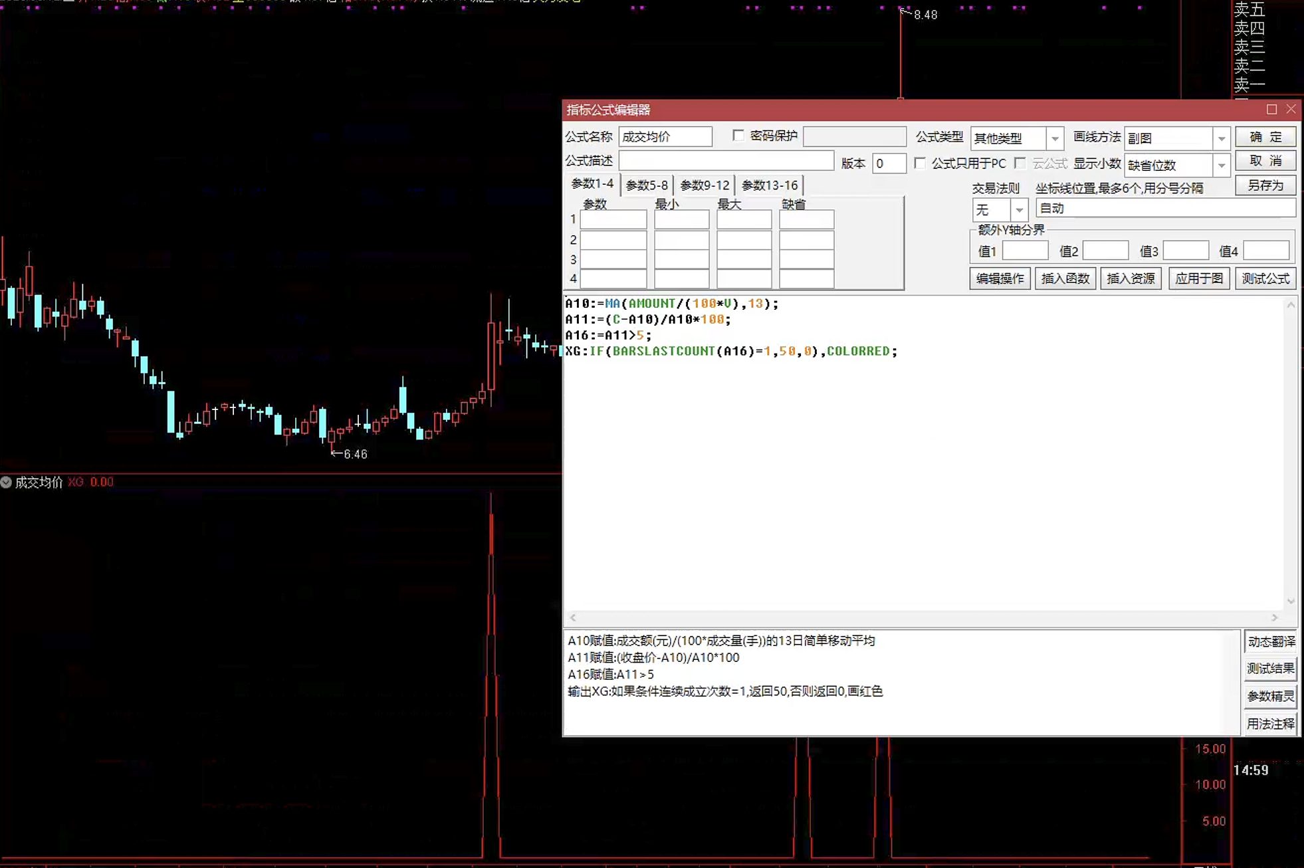Switch to the 参数13-16 tab
The width and height of the screenshot is (1304, 868).
(x=770, y=185)
